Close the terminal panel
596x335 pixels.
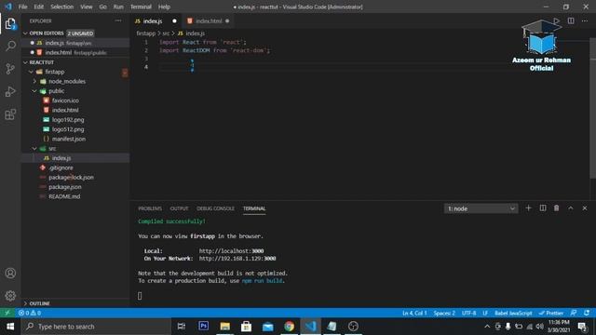tap(585, 208)
